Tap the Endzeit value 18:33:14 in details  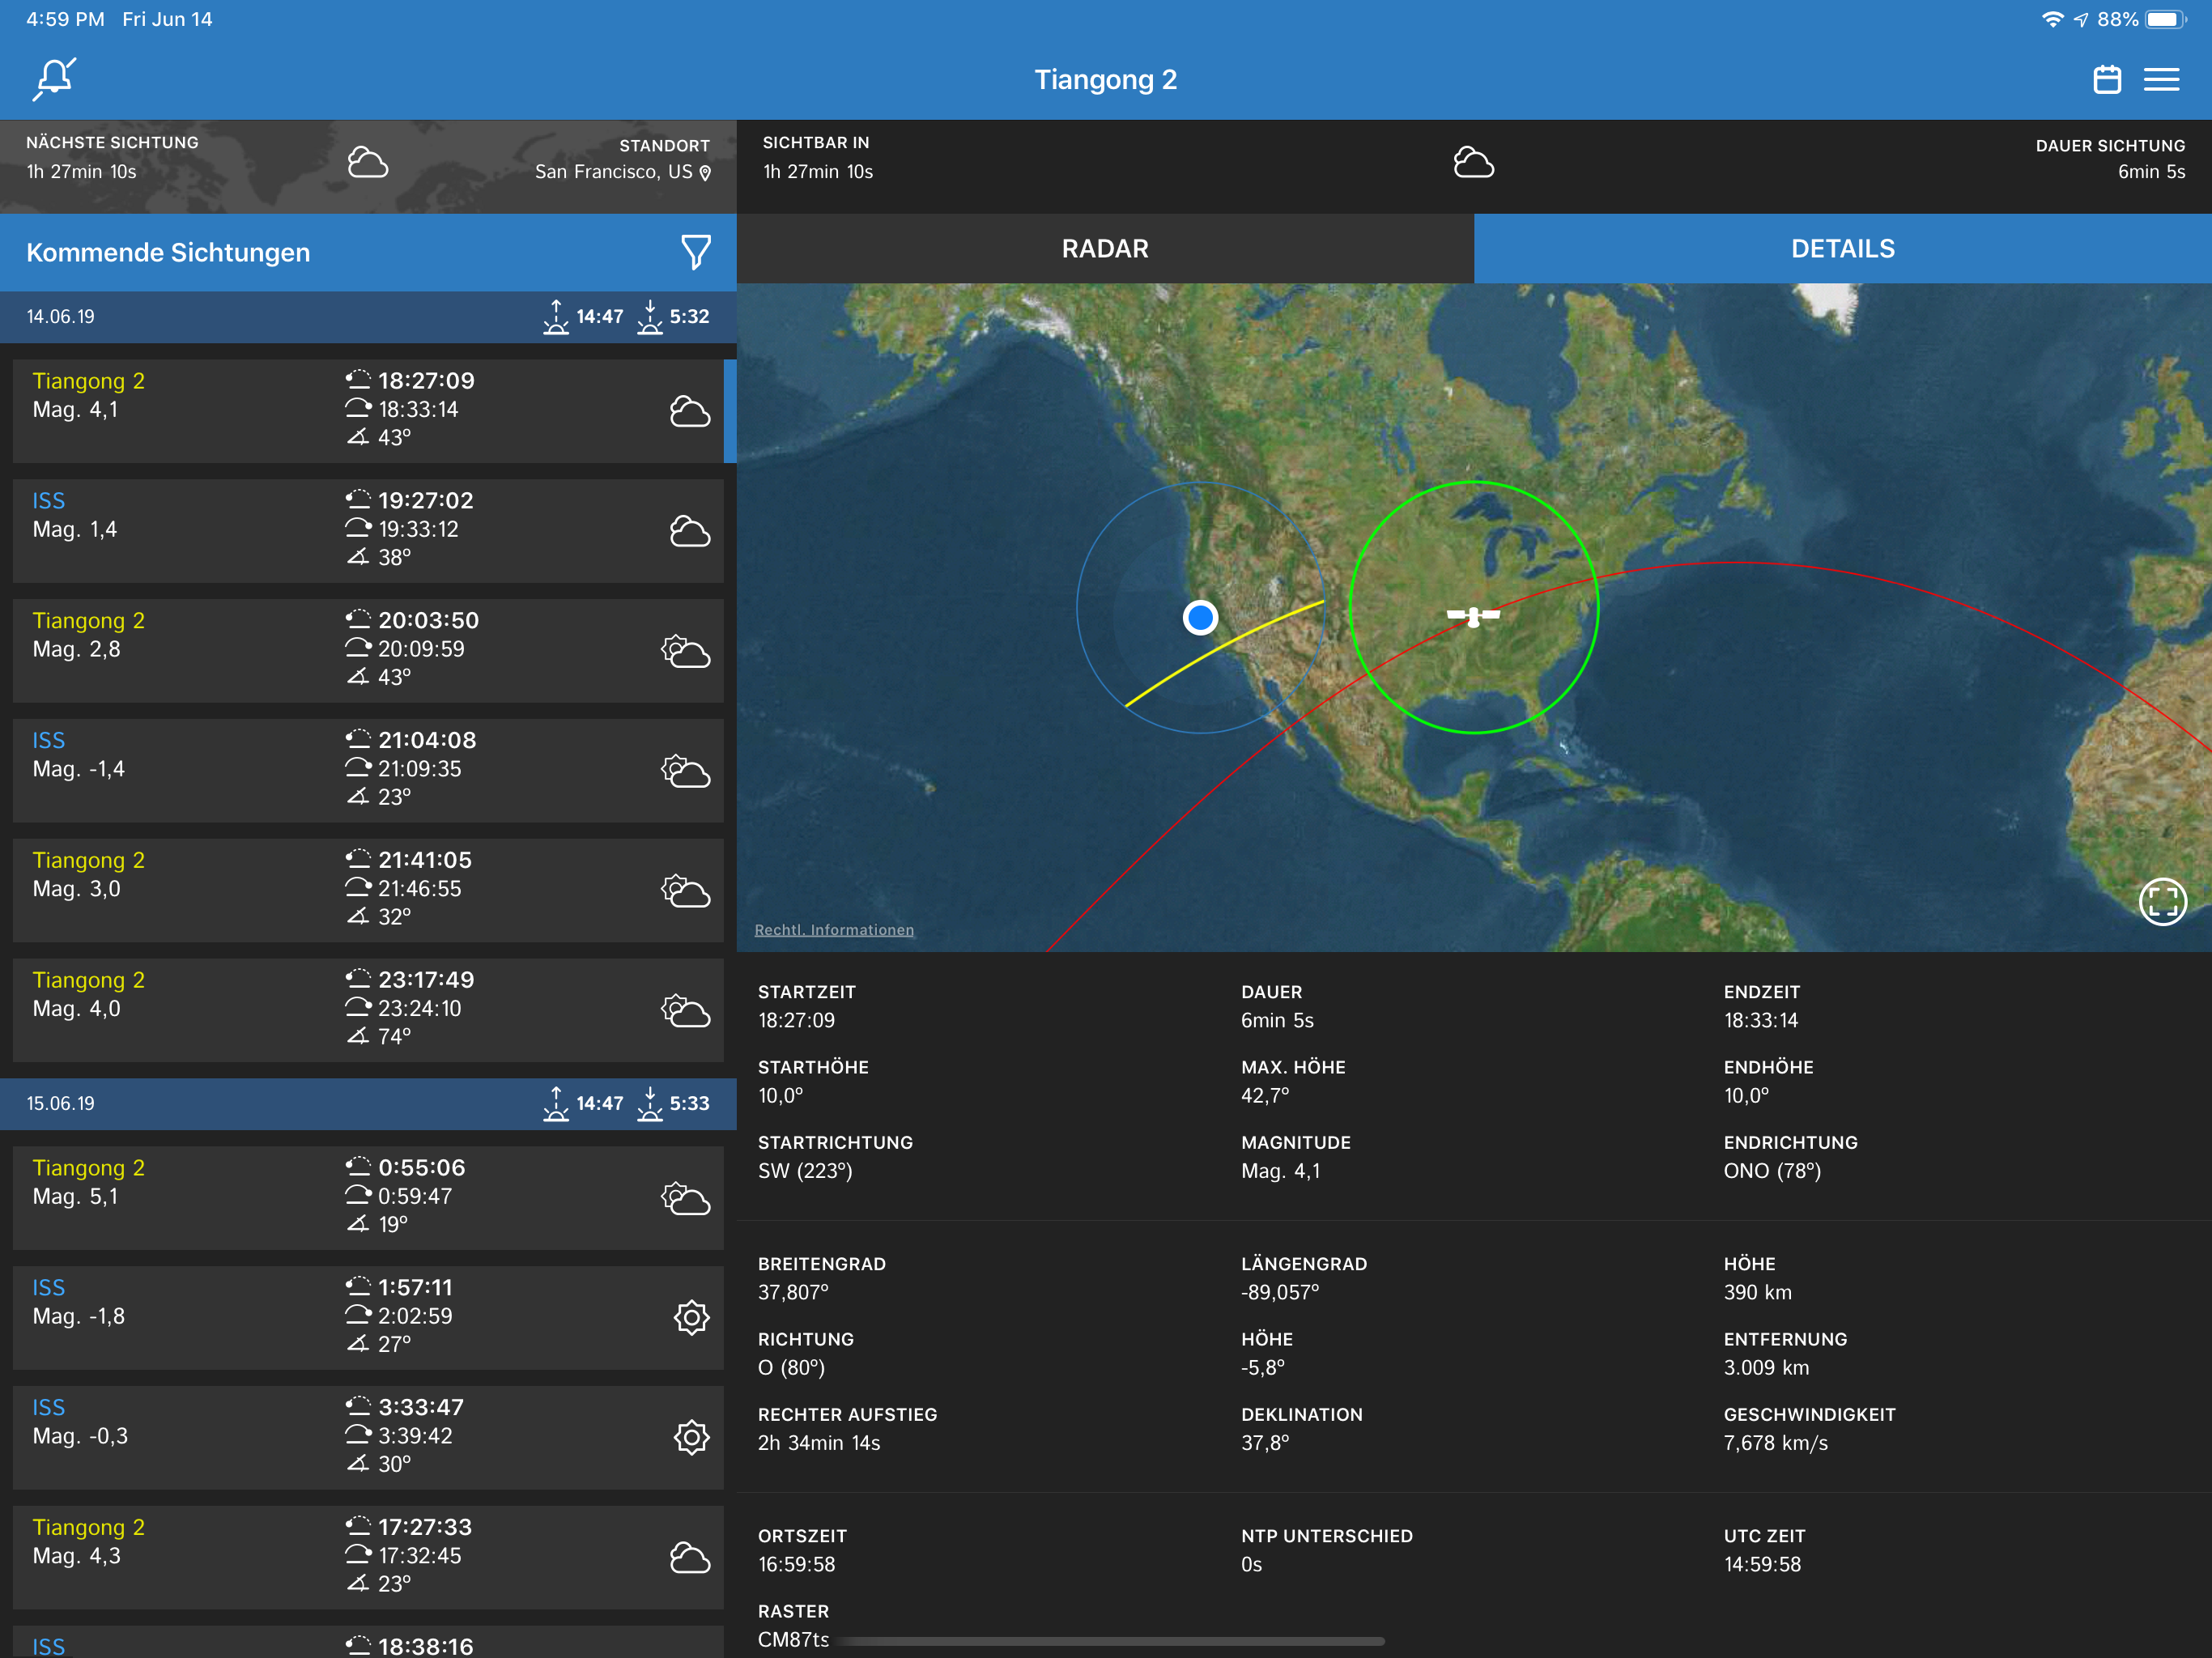pyautogui.click(x=1761, y=1021)
